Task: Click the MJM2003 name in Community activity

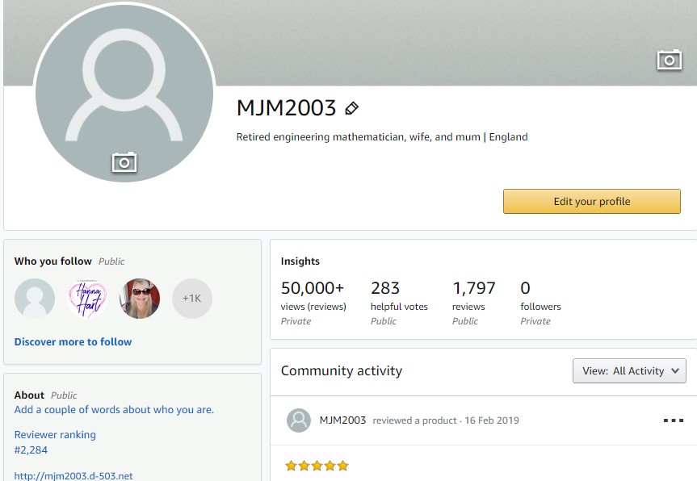Action: click(x=342, y=420)
